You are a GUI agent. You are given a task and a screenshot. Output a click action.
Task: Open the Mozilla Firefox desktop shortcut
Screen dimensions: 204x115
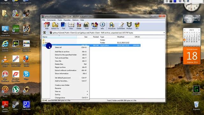(26, 61)
